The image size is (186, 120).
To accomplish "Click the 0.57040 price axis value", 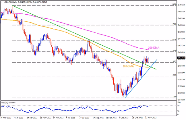I will (x=181, y=86).
